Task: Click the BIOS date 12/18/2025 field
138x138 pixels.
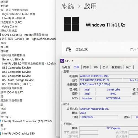Action: click(99, 117)
